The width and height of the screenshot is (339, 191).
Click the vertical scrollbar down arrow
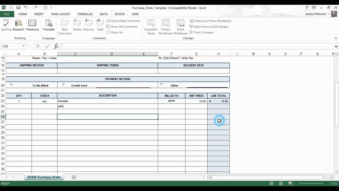point(337,172)
